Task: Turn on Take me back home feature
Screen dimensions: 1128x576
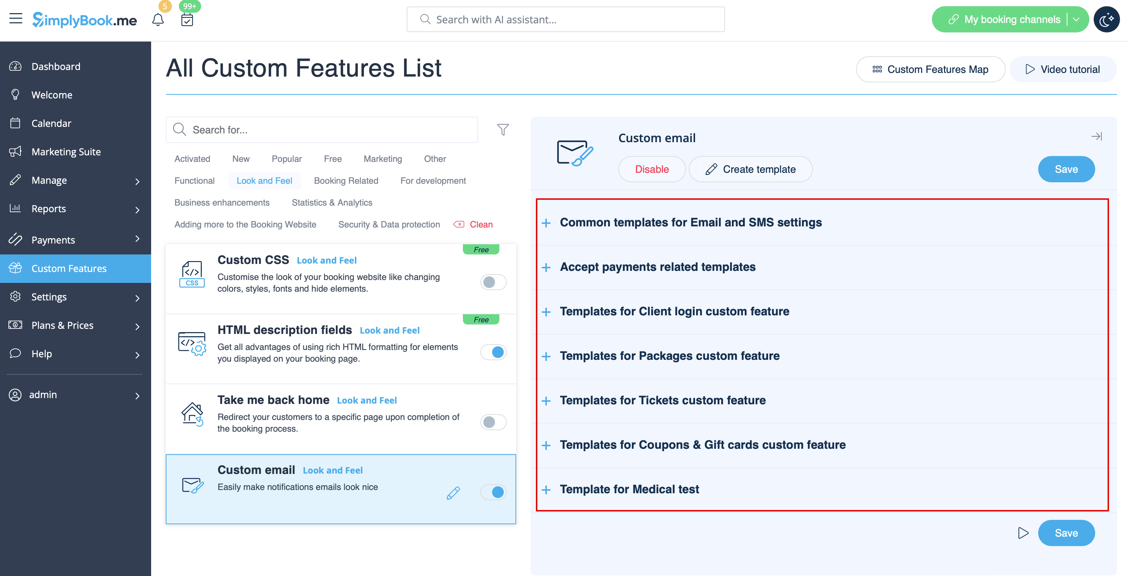Action: click(x=492, y=422)
